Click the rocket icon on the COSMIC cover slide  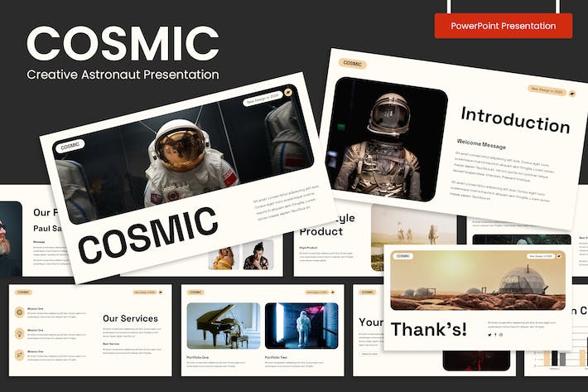[x=288, y=92]
